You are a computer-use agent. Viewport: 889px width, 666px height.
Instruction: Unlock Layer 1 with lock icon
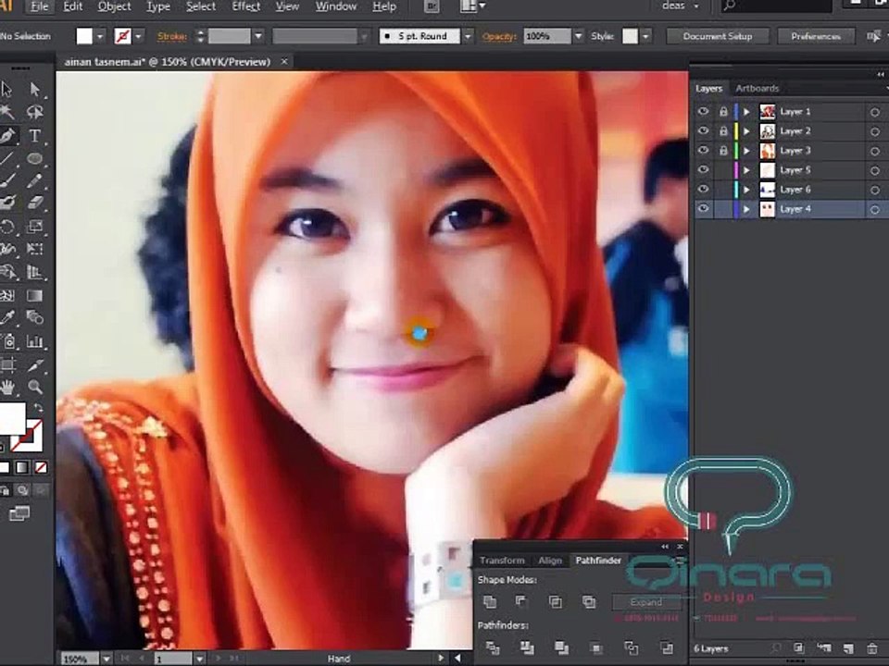[x=723, y=112]
